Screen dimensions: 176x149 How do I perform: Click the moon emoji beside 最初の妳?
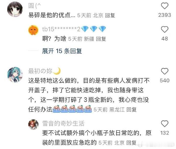[x=57, y=71]
